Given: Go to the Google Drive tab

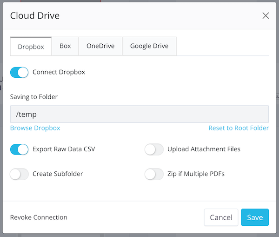Looking at the screenshot, I should 149,46.
